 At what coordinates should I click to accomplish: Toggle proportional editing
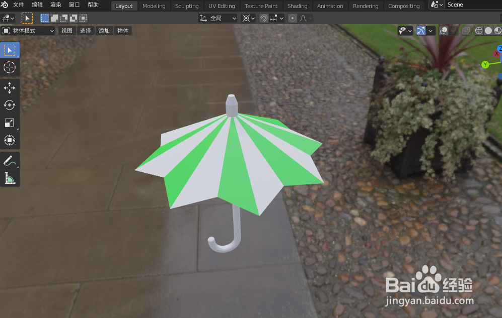point(292,18)
